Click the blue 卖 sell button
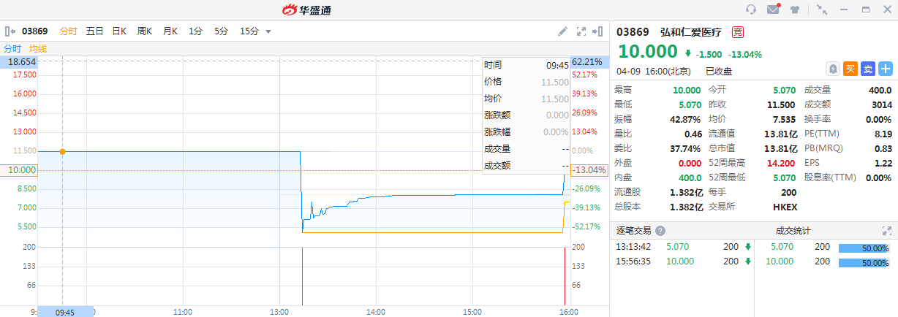The height and width of the screenshot is (317, 898). pyautogui.click(x=868, y=69)
